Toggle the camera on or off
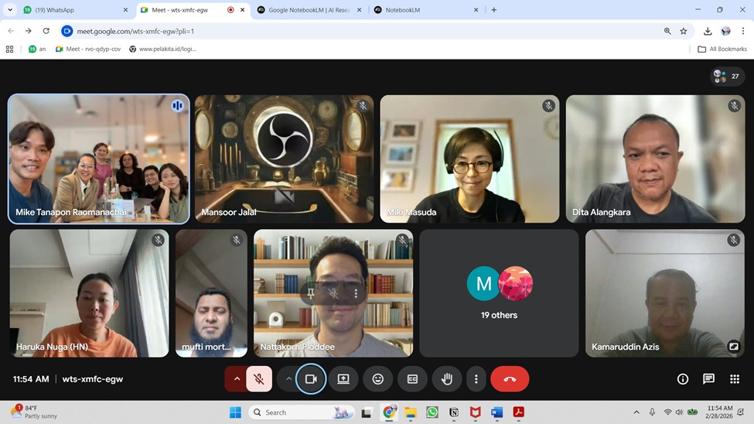 pyautogui.click(x=311, y=379)
